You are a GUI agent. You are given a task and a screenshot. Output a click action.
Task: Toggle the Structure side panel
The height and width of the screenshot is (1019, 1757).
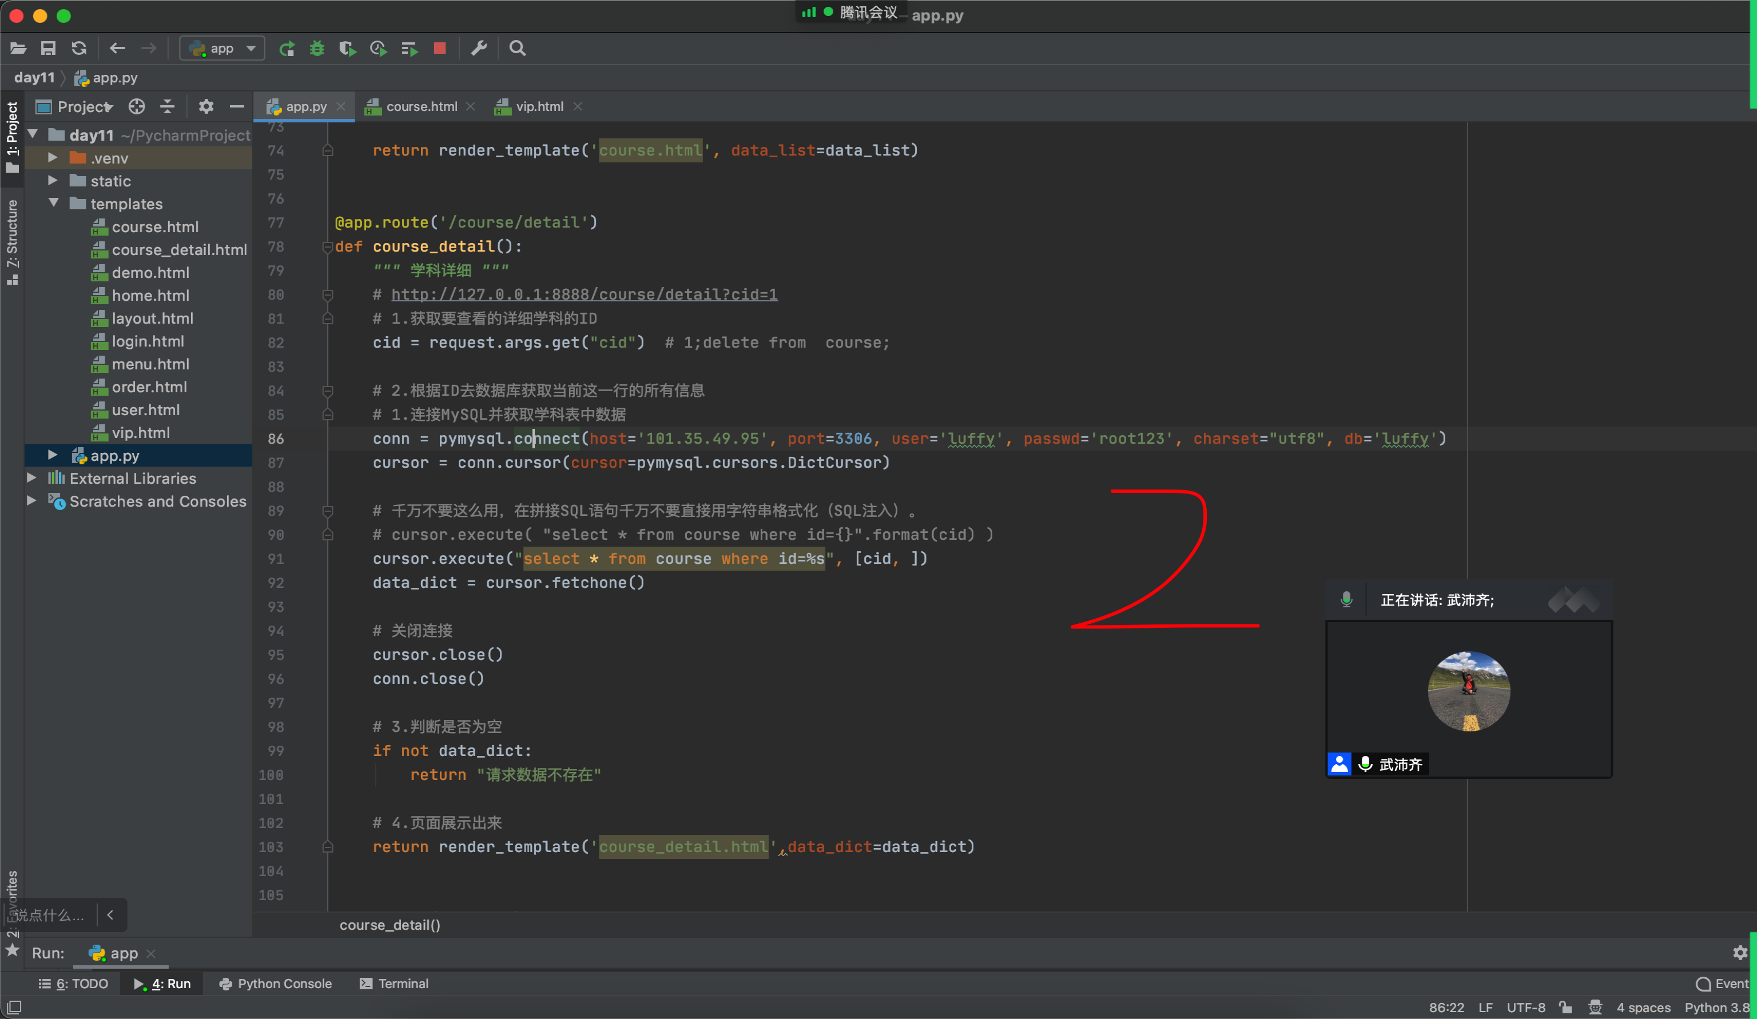point(12,241)
